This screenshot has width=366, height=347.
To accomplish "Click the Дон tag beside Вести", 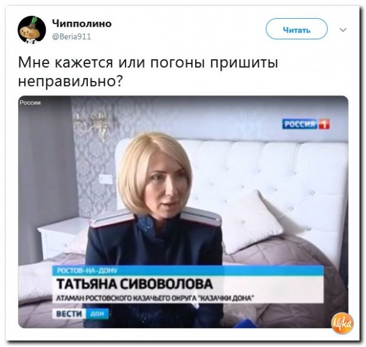I will (x=97, y=314).
